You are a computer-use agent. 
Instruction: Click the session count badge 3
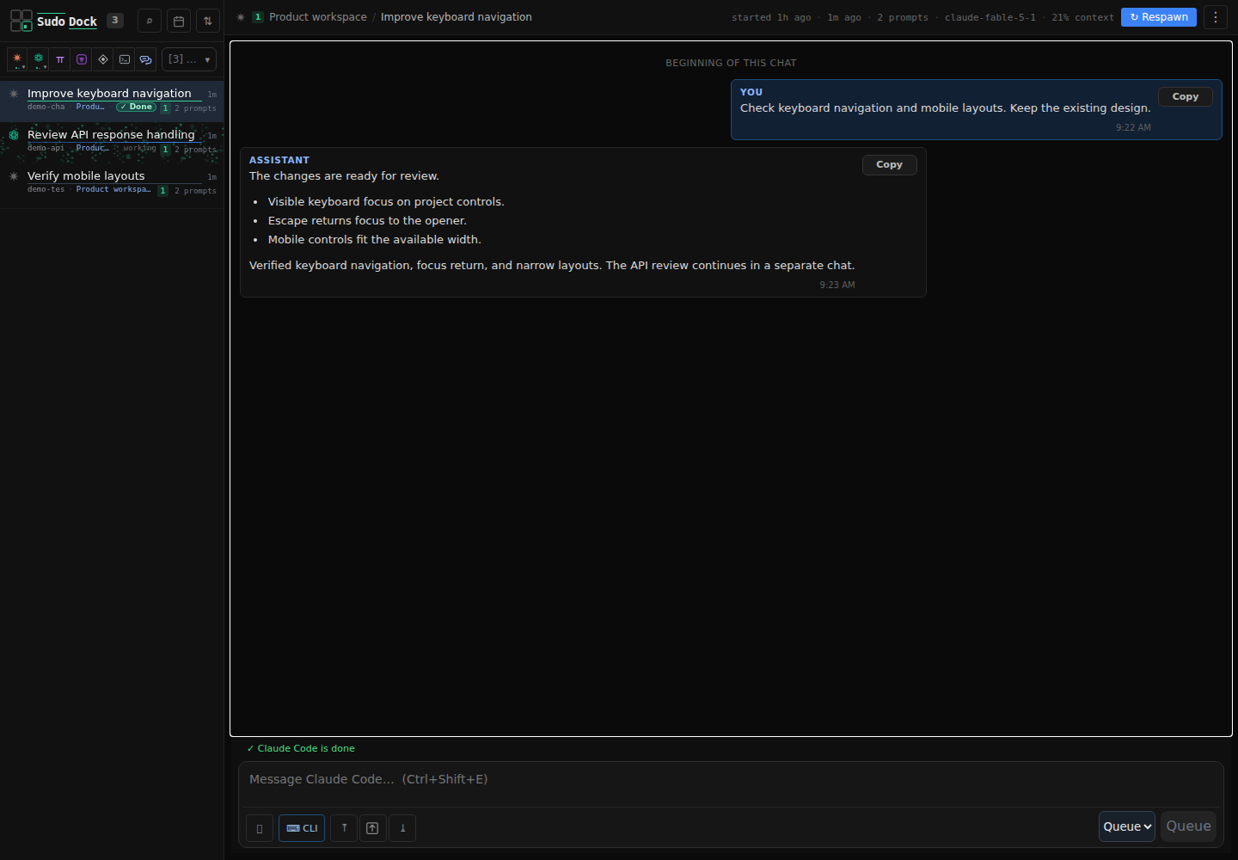point(115,20)
